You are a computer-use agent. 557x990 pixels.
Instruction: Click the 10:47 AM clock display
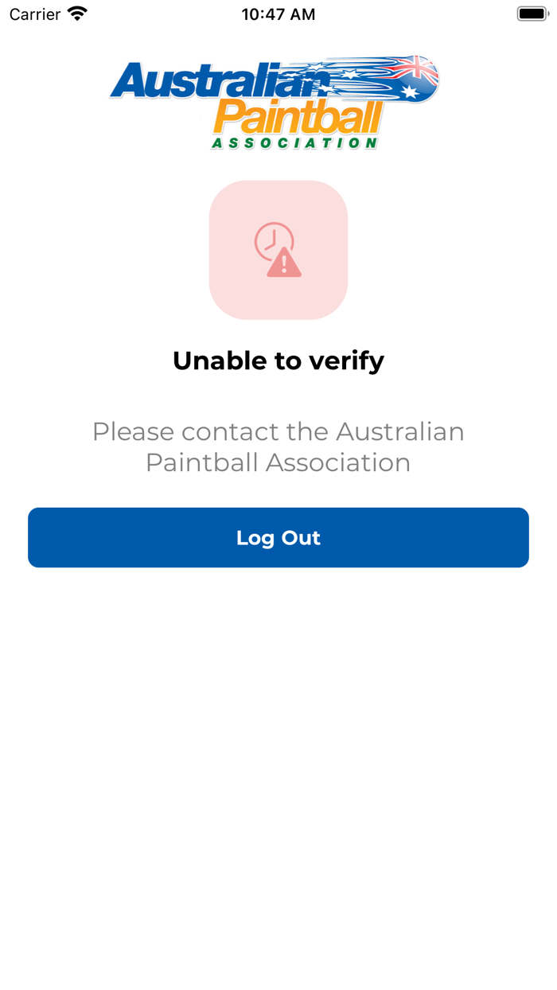[x=278, y=14]
